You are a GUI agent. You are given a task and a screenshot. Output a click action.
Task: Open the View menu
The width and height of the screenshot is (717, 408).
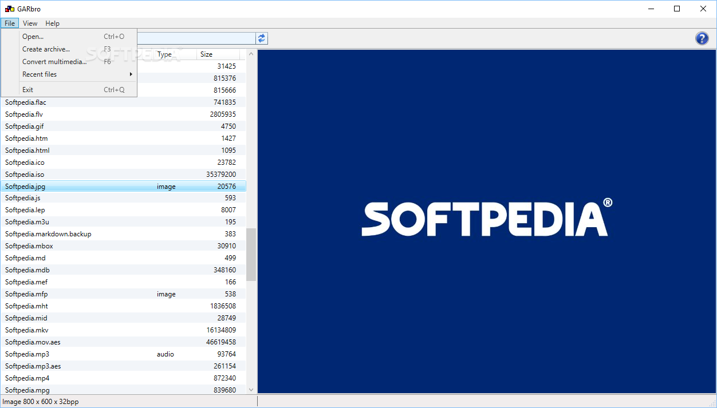(x=30, y=23)
